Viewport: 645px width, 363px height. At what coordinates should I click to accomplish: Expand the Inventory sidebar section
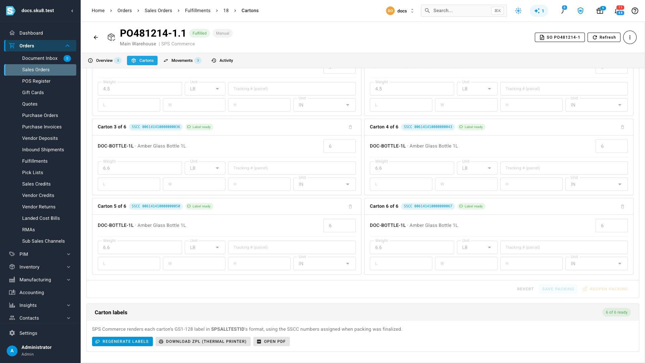[40, 267]
